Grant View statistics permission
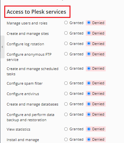The height and width of the screenshot is (143, 124). (x=66, y=129)
